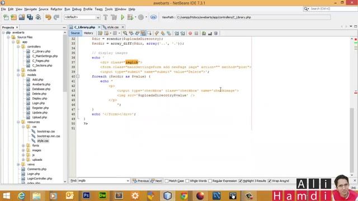The height and width of the screenshot is (201, 358).
Task: Open the Find field history dropdown
Action: click(128, 181)
